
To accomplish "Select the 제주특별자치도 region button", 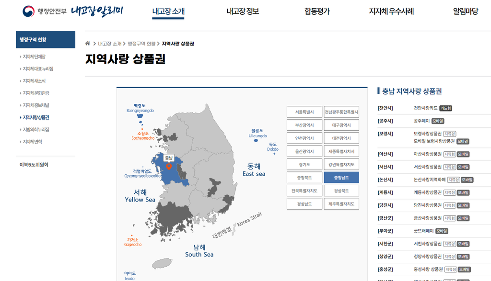I will coord(341,204).
